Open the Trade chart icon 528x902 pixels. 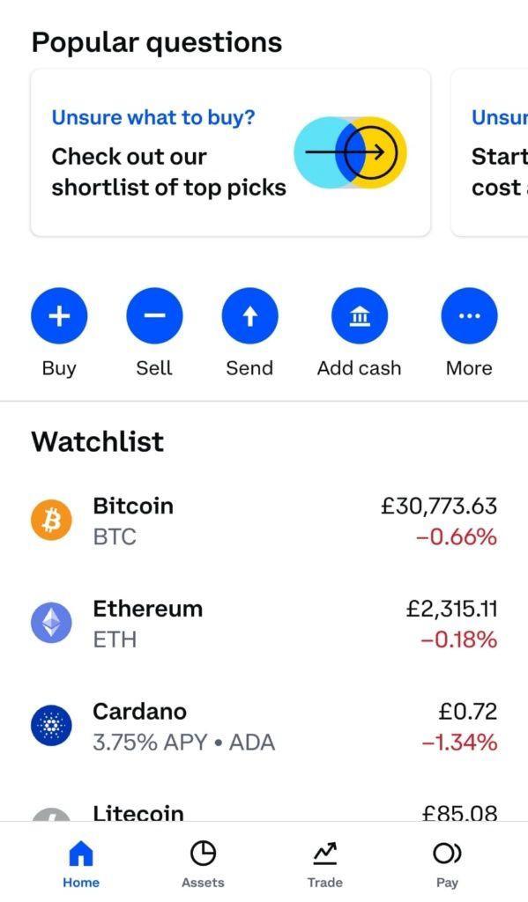324,853
